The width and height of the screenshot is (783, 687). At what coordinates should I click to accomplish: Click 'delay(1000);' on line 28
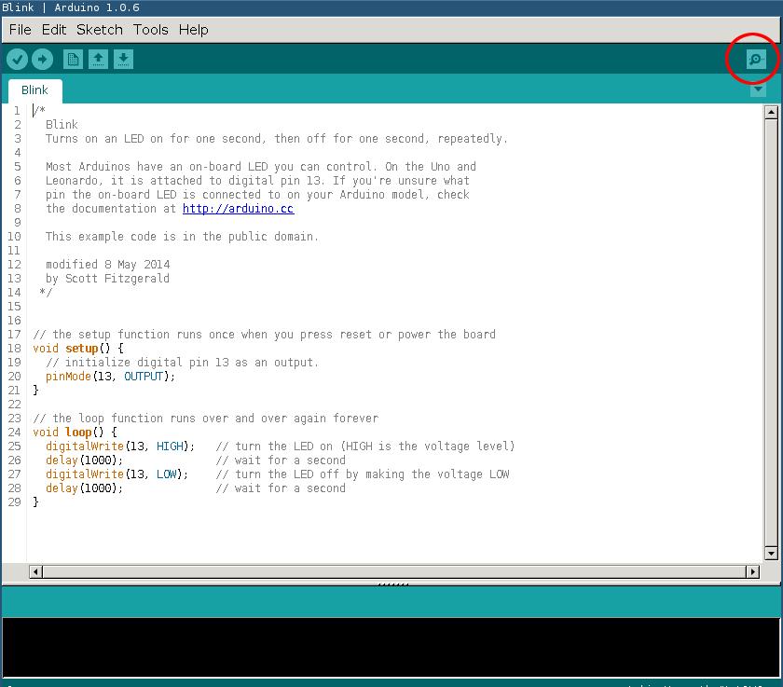tap(85, 488)
